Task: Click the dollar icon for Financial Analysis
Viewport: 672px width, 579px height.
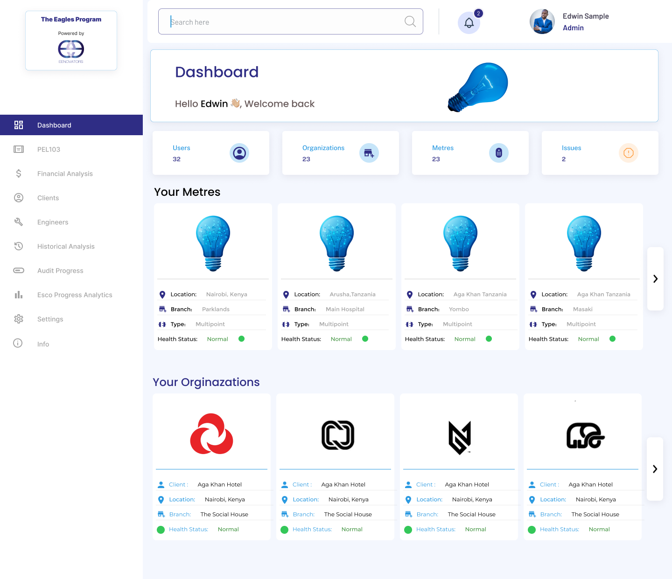Action: coord(19,173)
